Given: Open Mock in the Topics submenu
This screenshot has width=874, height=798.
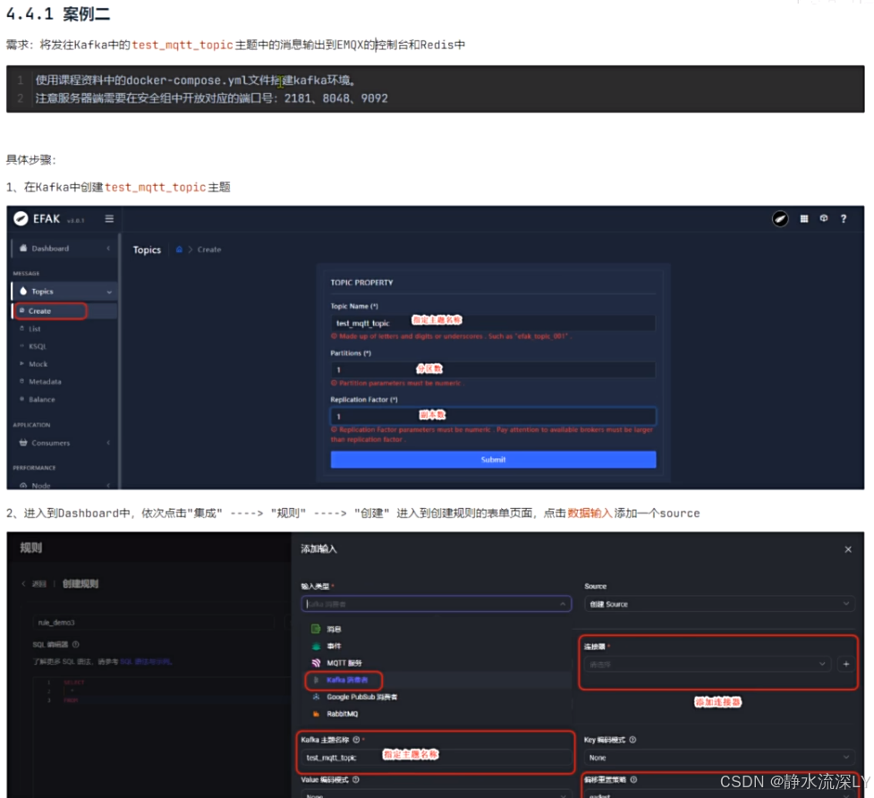Looking at the screenshot, I should 38,364.
